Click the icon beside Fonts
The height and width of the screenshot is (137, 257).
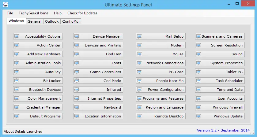77,63
